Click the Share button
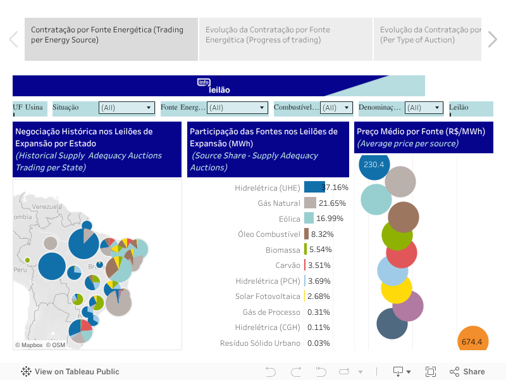506x380 pixels. click(467, 372)
